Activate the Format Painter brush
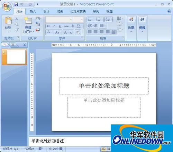The width and height of the screenshot is (173, 152). point(17,30)
